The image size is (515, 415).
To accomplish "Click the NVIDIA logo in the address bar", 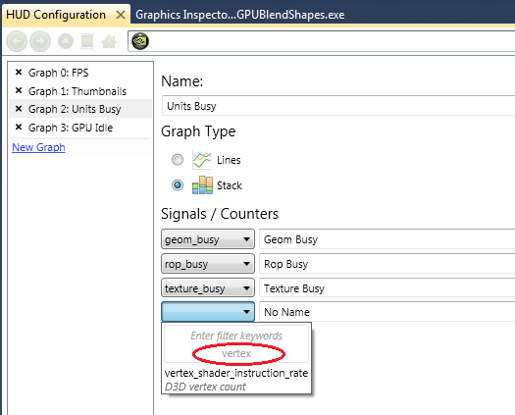I will (140, 41).
